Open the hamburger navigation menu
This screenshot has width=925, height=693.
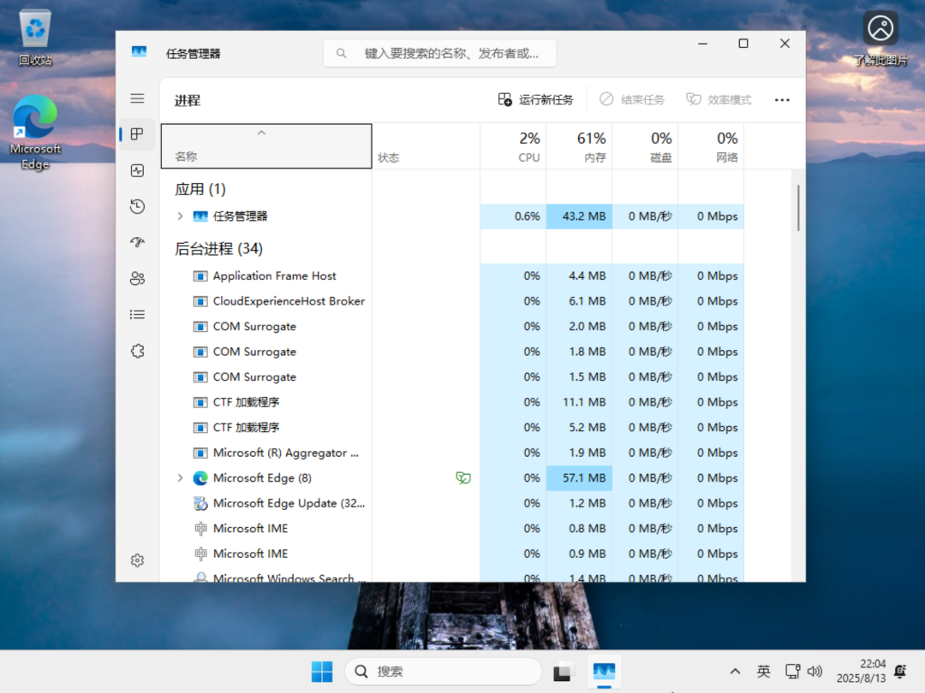click(137, 99)
